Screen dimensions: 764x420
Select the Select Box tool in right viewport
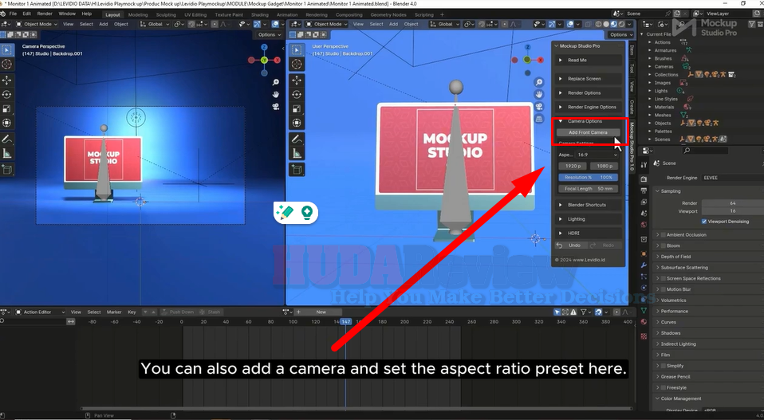pos(297,49)
